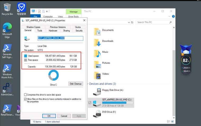
Task: Click the drive icon in Properties General tab
Action: pyautogui.click(x=27, y=38)
